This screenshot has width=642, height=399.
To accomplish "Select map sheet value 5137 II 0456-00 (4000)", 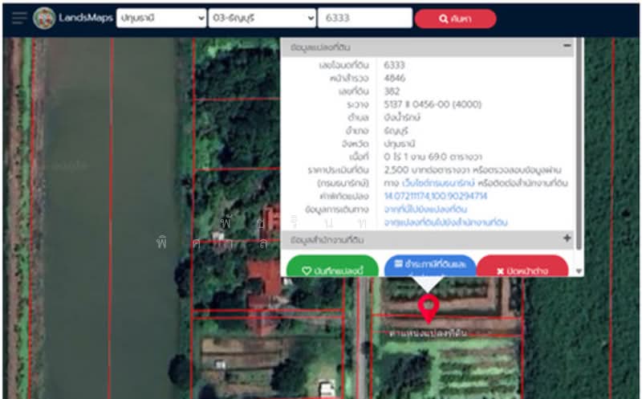I will pyautogui.click(x=433, y=104).
